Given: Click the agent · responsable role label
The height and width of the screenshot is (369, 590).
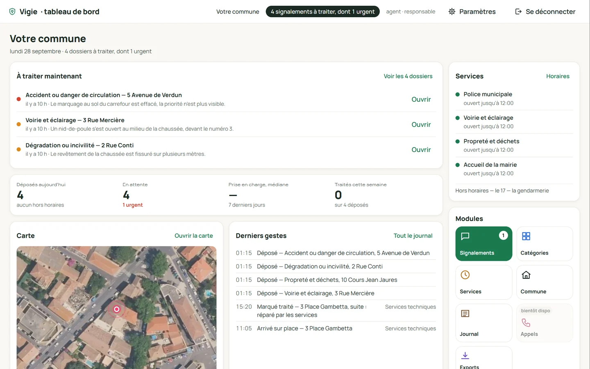Looking at the screenshot, I should [x=411, y=11].
